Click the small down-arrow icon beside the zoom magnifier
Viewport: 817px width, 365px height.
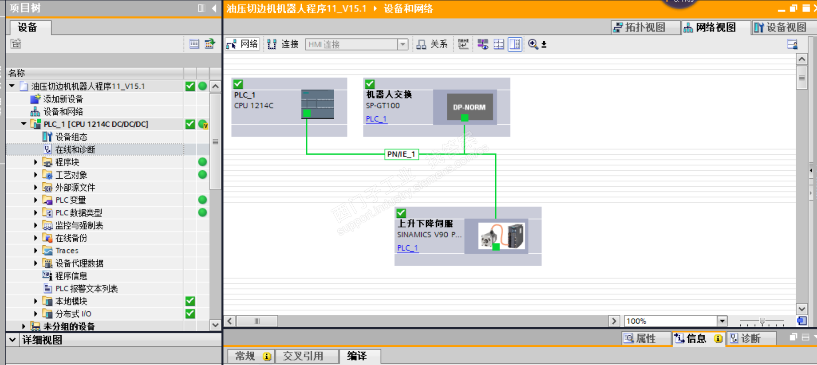[x=544, y=44]
